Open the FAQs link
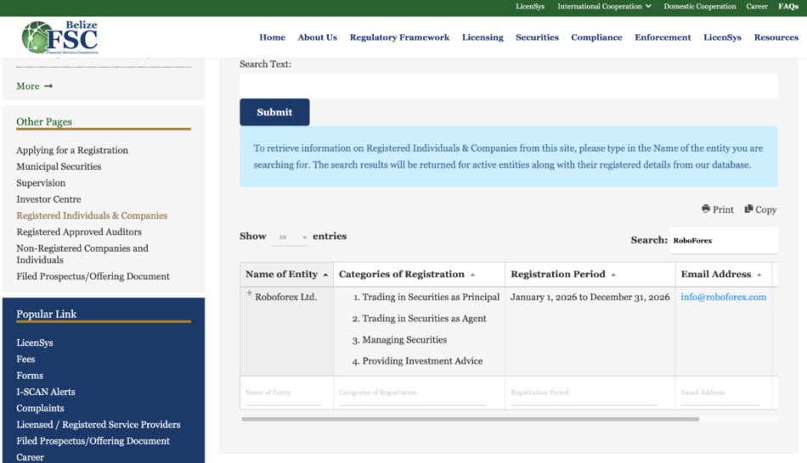 click(x=788, y=6)
